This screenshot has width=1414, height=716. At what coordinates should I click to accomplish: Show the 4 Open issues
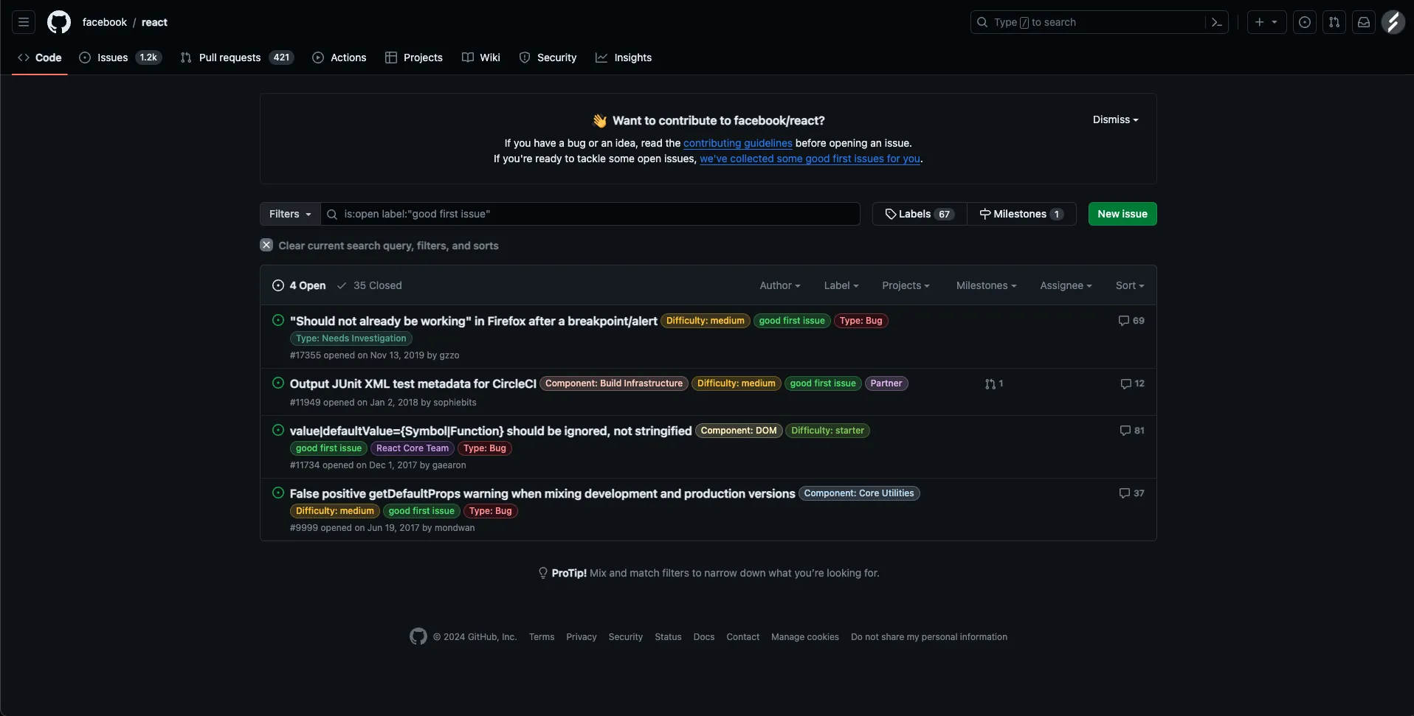coord(299,285)
